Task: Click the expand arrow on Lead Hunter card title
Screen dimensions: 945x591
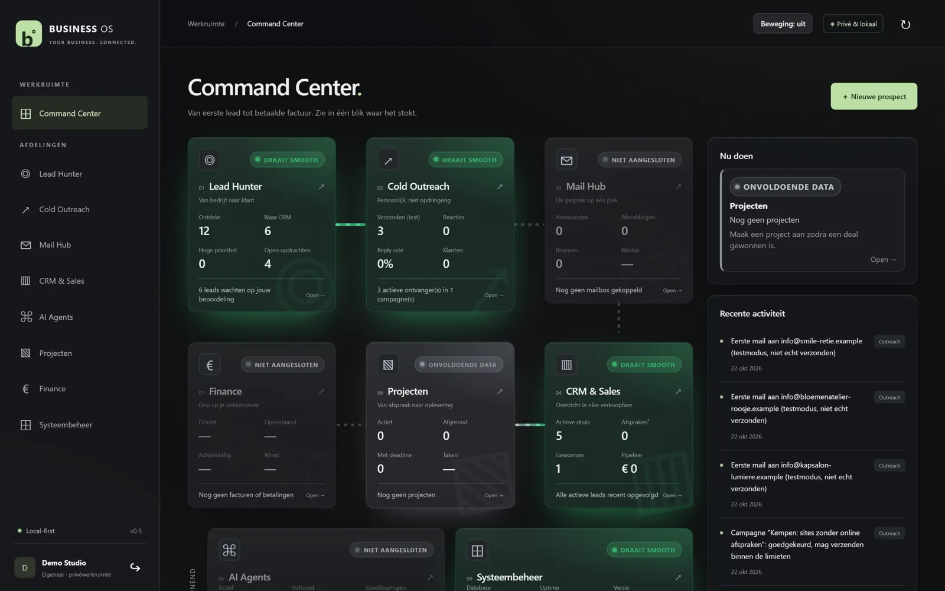Action: click(x=321, y=187)
